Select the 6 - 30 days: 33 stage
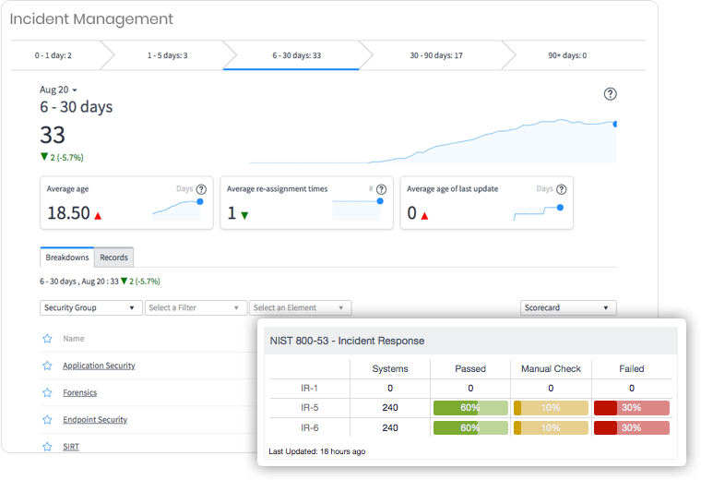701x480 pixels. tap(297, 55)
